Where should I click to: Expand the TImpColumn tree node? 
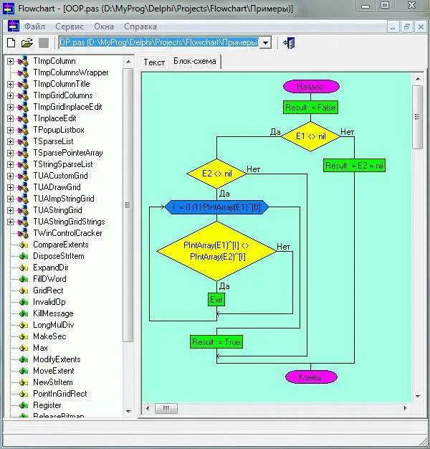(10, 61)
